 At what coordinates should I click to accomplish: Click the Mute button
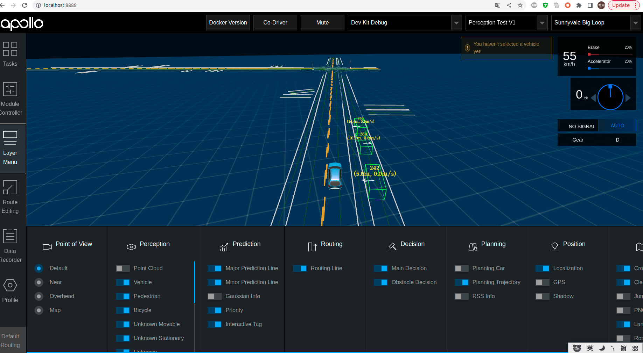[x=322, y=23]
